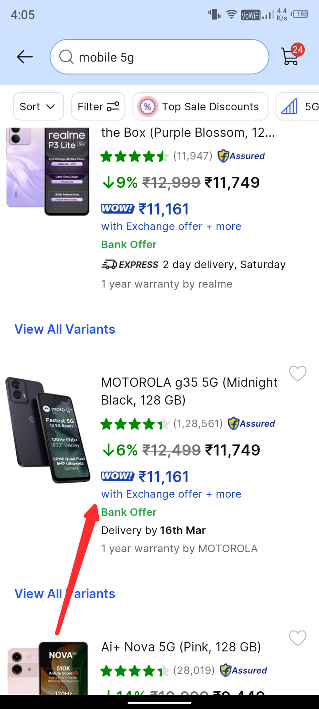Open MOTOROLA g35 5G product title
The height and width of the screenshot is (709, 319).
pyautogui.click(x=189, y=391)
